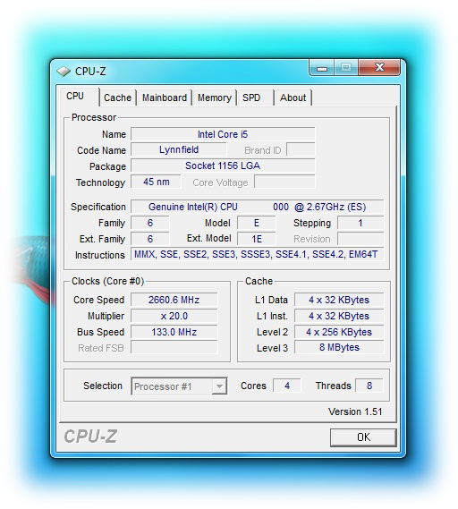Click the OK button
Image resolution: width=458 pixels, height=509 pixels.
(x=363, y=437)
